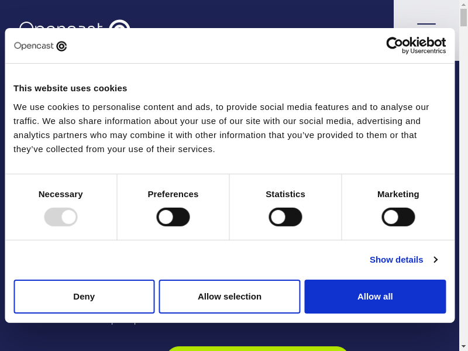Expand Show details link
The width and height of the screenshot is (468, 351).
pos(396,260)
